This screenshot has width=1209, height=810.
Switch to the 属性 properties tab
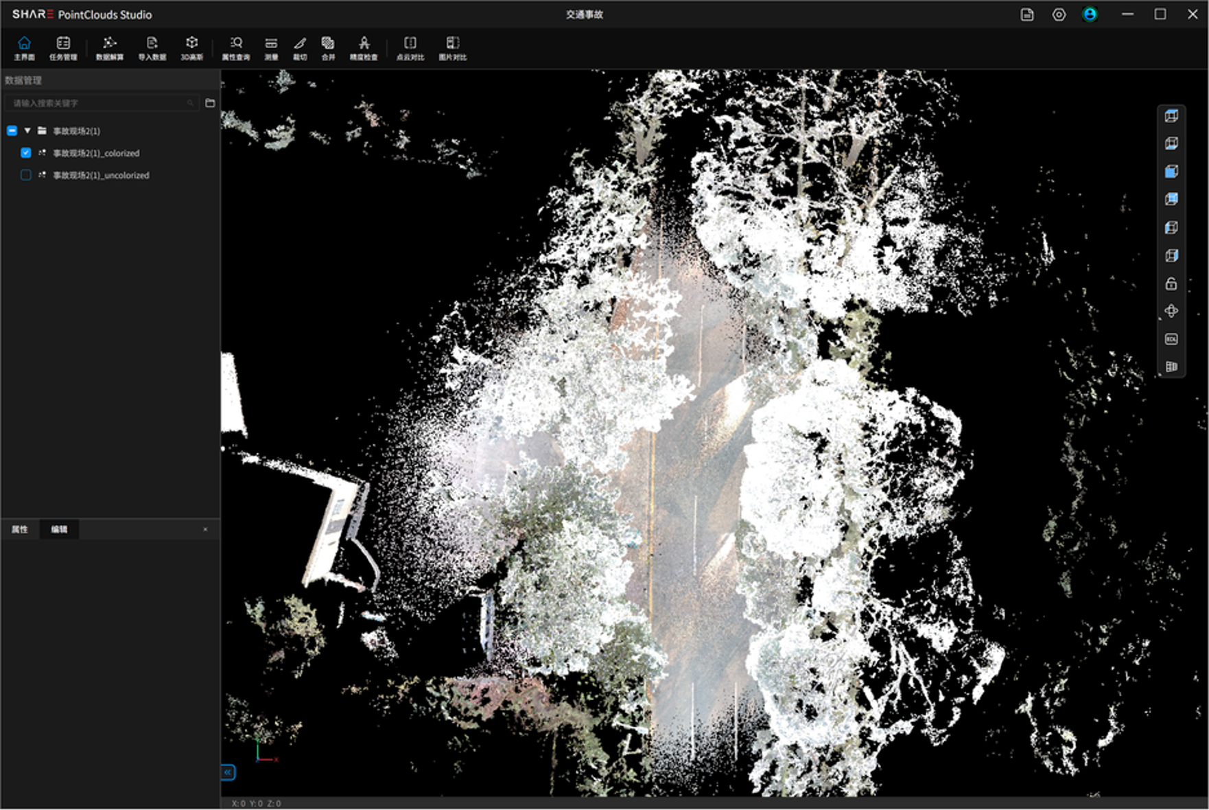(20, 529)
